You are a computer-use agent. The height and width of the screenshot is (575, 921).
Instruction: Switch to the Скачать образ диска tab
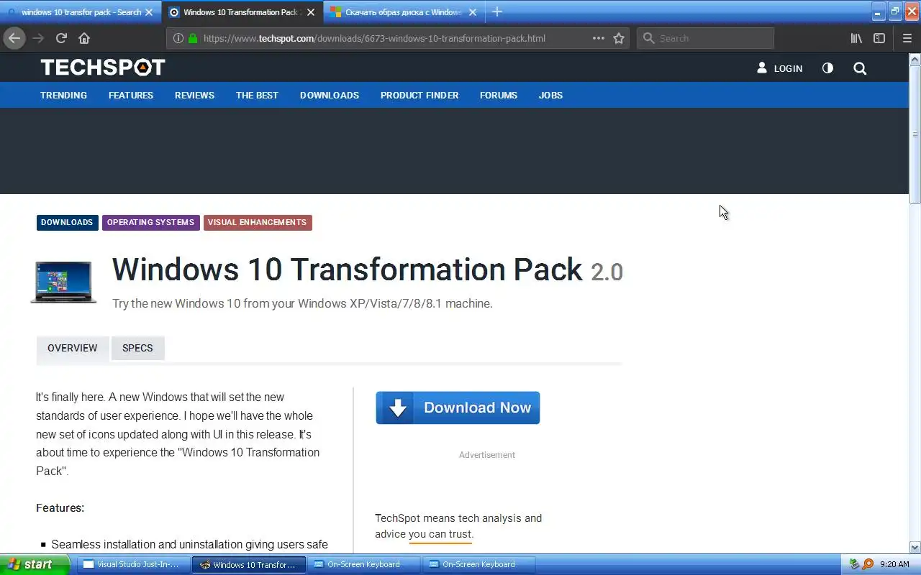pyautogui.click(x=404, y=12)
